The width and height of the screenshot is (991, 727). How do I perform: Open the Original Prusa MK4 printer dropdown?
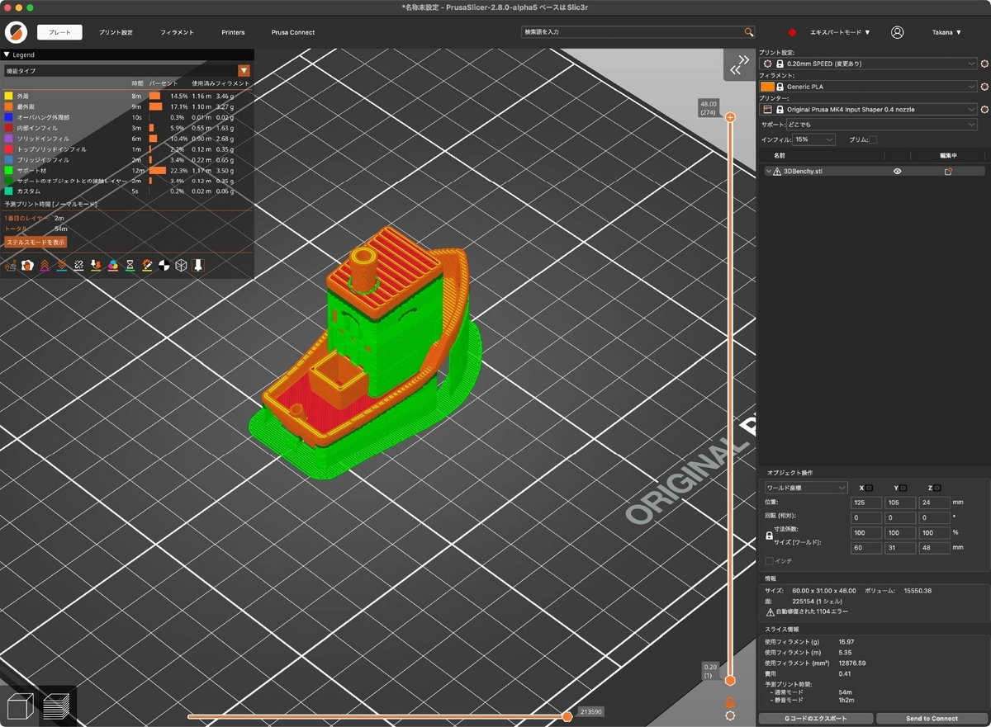click(x=869, y=109)
